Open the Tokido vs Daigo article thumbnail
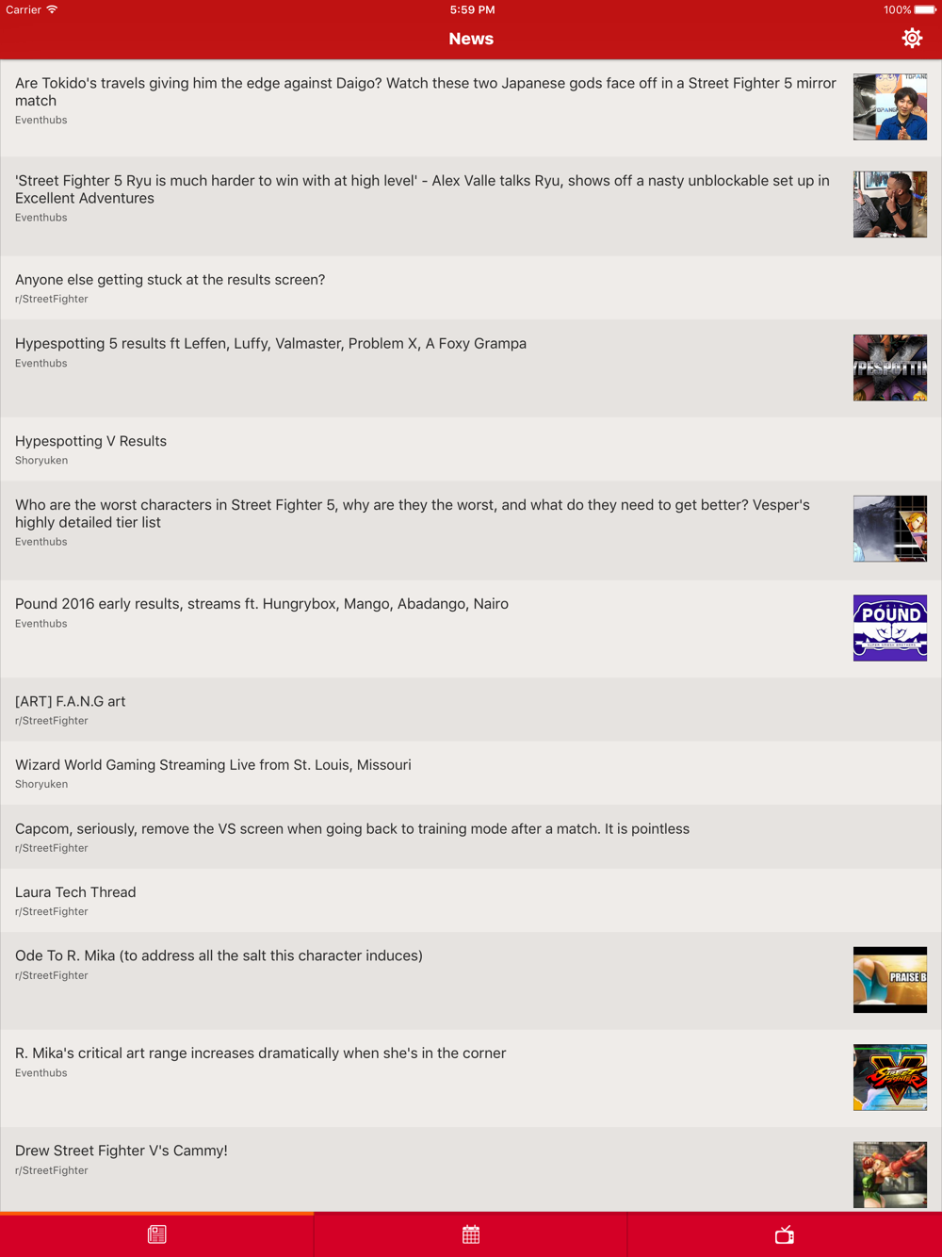 pos(890,107)
